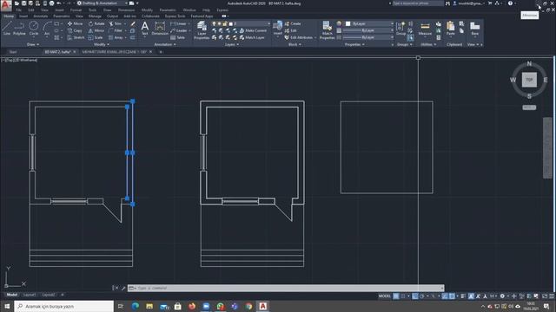Add a new drawing tab
The image size is (556, 312).
pyautogui.click(x=161, y=52)
